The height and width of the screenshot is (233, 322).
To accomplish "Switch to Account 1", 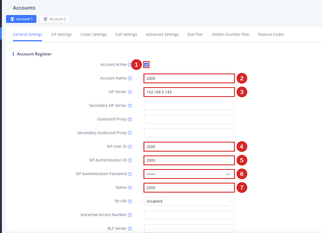I will pyautogui.click(x=21, y=19).
